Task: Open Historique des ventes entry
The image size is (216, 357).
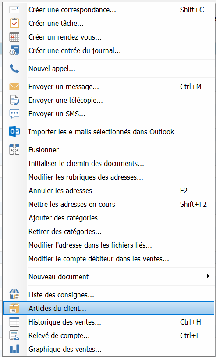Action: pos(109,322)
